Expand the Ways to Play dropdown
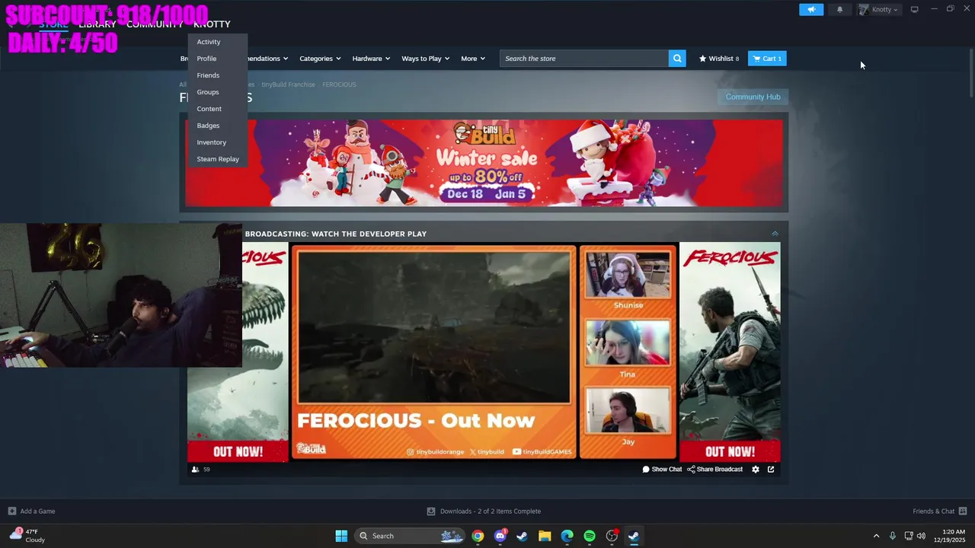The width and height of the screenshot is (975, 548). click(x=426, y=59)
